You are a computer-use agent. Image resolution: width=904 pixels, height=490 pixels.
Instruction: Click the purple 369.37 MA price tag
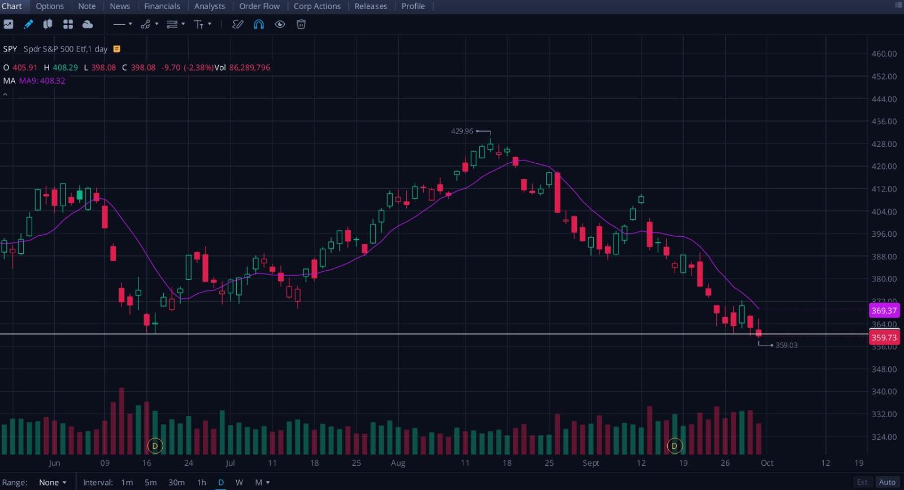click(884, 310)
